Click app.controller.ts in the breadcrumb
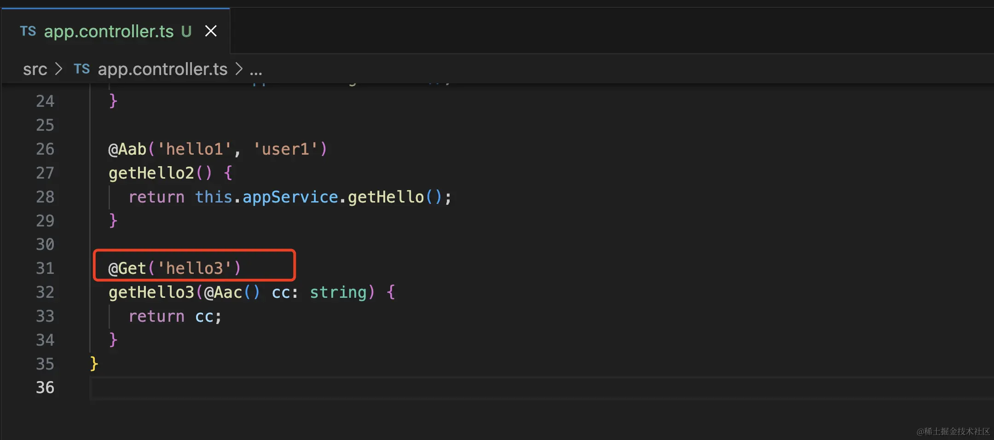Viewport: 994px width, 440px height. coord(162,69)
